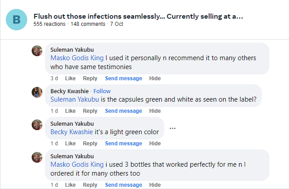The height and width of the screenshot is (189, 289).
Task: Open Becky Kwashie mention in third comment
Action: coord(71,132)
